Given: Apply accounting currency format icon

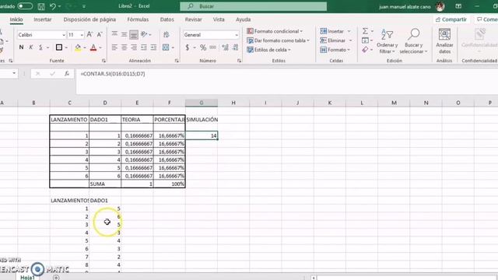Looking at the screenshot, I should coord(188,47).
